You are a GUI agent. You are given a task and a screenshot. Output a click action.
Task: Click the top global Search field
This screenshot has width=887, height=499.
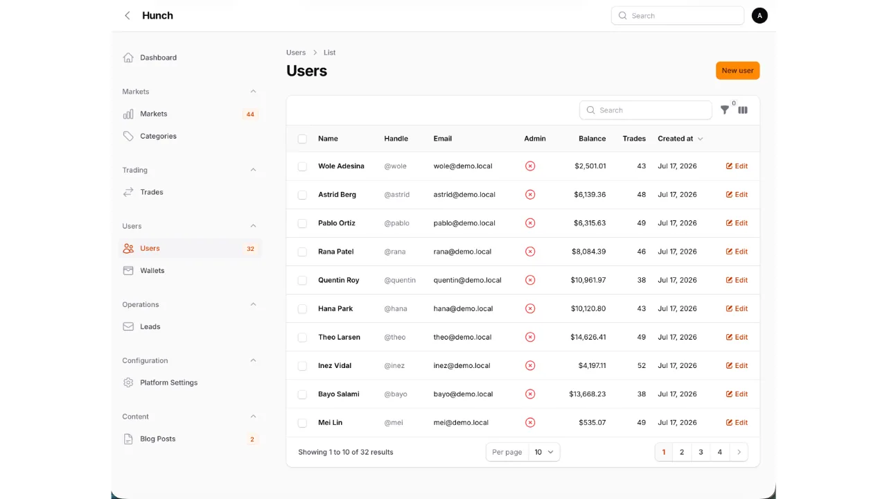click(678, 16)
